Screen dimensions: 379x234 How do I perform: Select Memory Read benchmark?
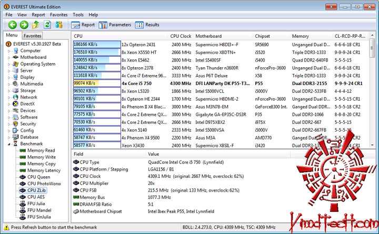41,151
